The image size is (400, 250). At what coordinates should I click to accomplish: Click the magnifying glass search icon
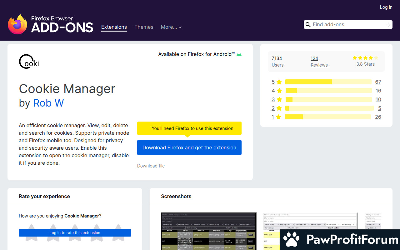[x=308, y=25]
